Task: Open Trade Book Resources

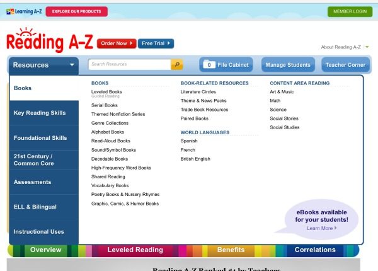Action: [x=204, y=110]
